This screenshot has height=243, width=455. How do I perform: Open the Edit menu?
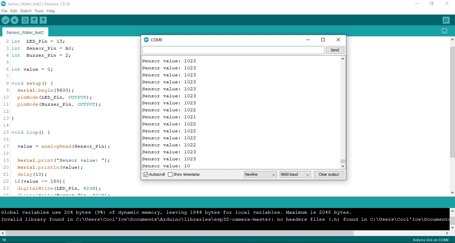point(14,11)
